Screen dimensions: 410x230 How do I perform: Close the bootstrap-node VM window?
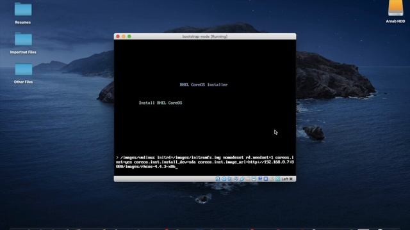coord(118,36)
